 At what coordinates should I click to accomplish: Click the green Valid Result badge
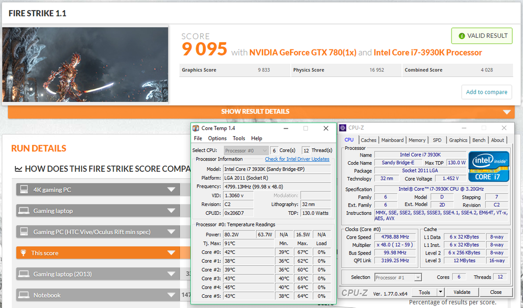tap(482, 36)
